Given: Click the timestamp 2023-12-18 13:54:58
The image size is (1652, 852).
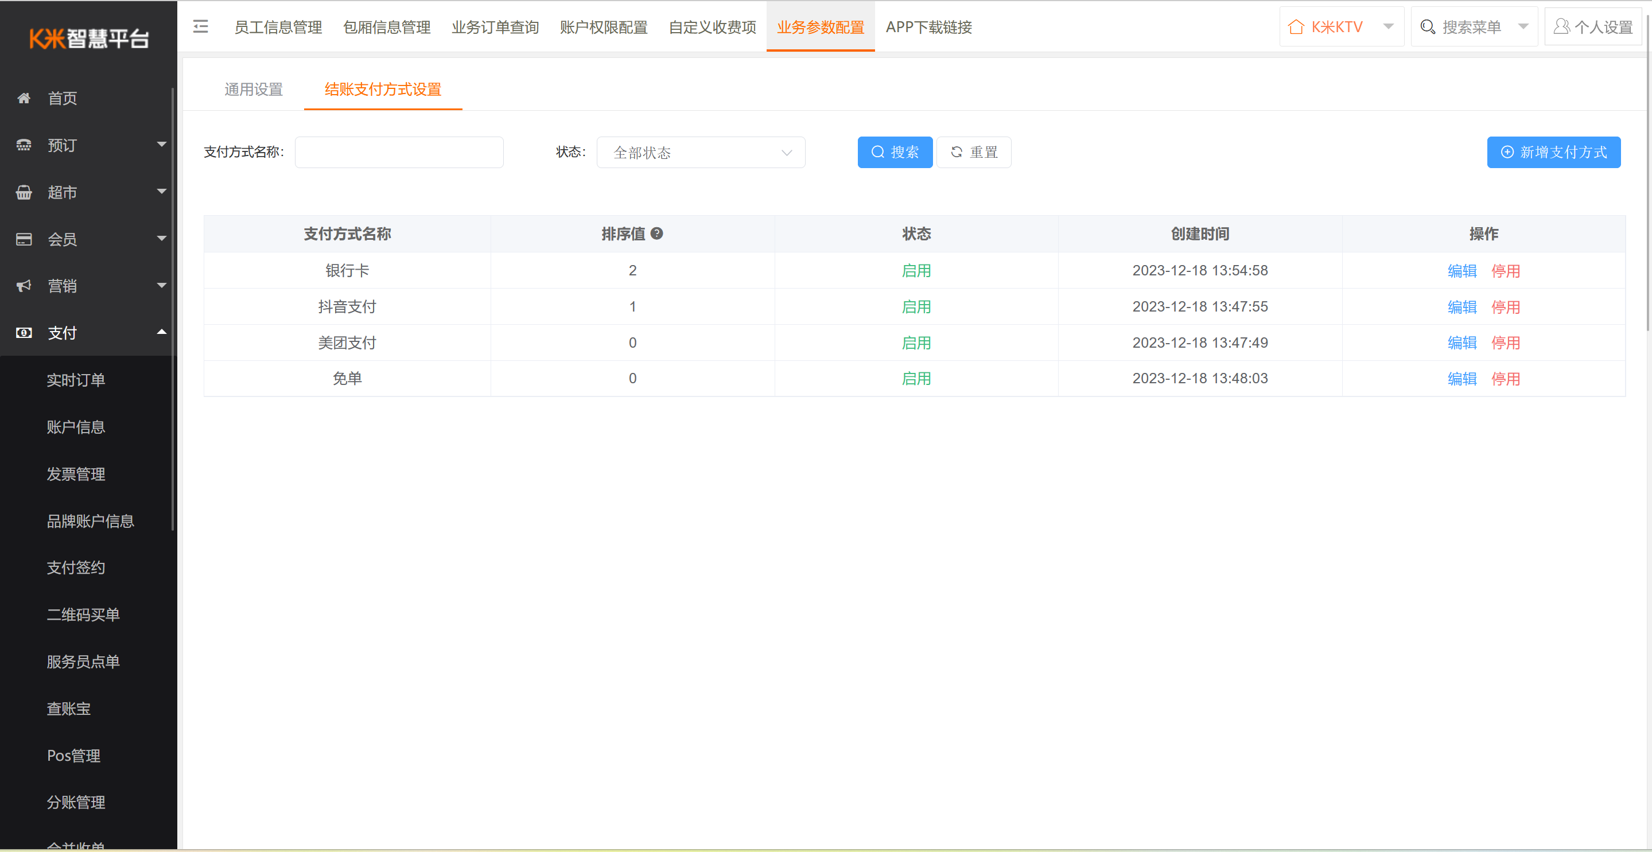Looking at the screenshot, I should (1200, 271).
